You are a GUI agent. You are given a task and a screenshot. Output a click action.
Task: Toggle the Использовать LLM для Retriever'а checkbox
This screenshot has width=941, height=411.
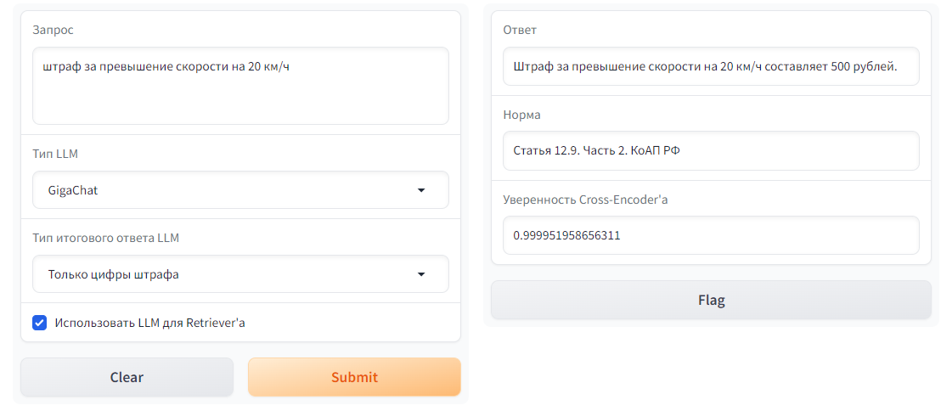[x=39, y=323]
